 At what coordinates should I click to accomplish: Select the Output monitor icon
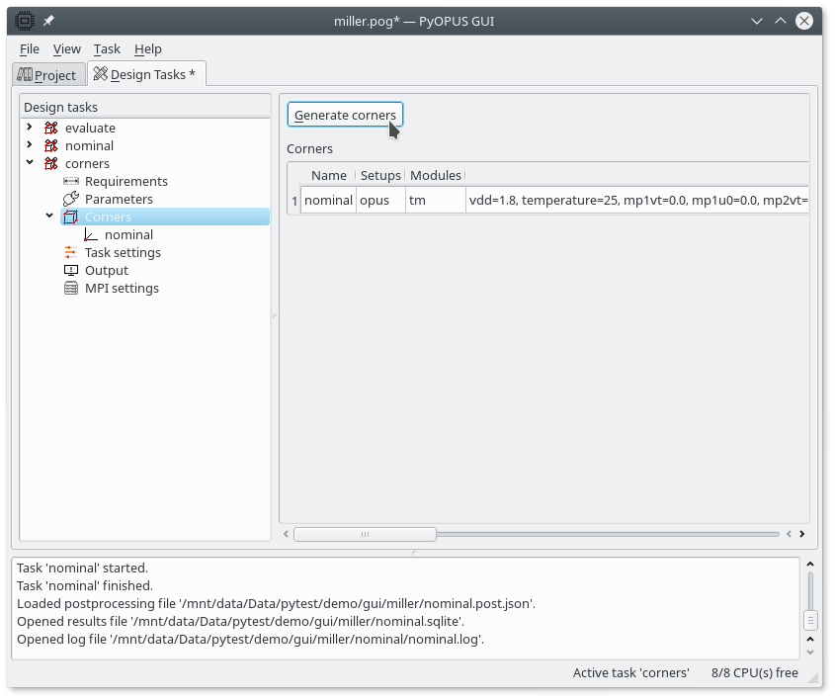(71, 270)
